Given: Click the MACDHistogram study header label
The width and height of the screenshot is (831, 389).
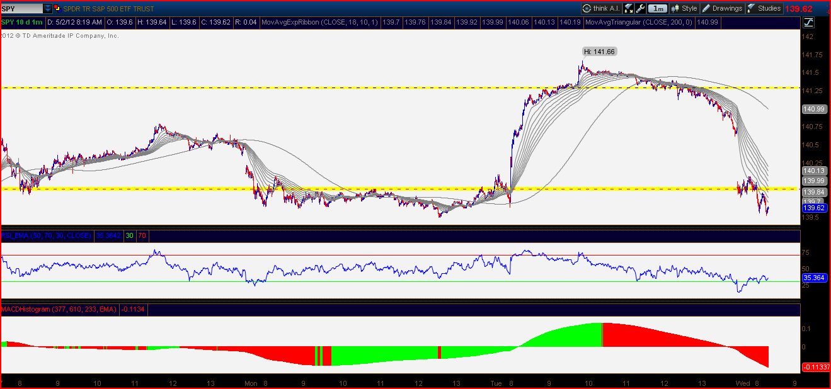Looking at the screenshot, I should pyautogui.click(x=59, y=309).
